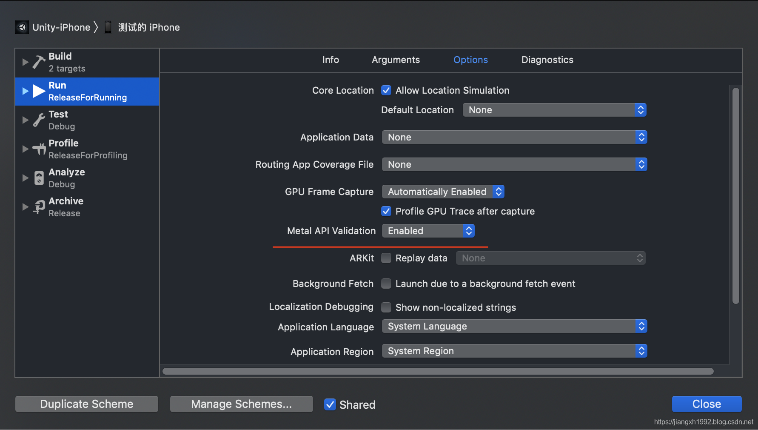Click the blue Close button

pos(707,404)
